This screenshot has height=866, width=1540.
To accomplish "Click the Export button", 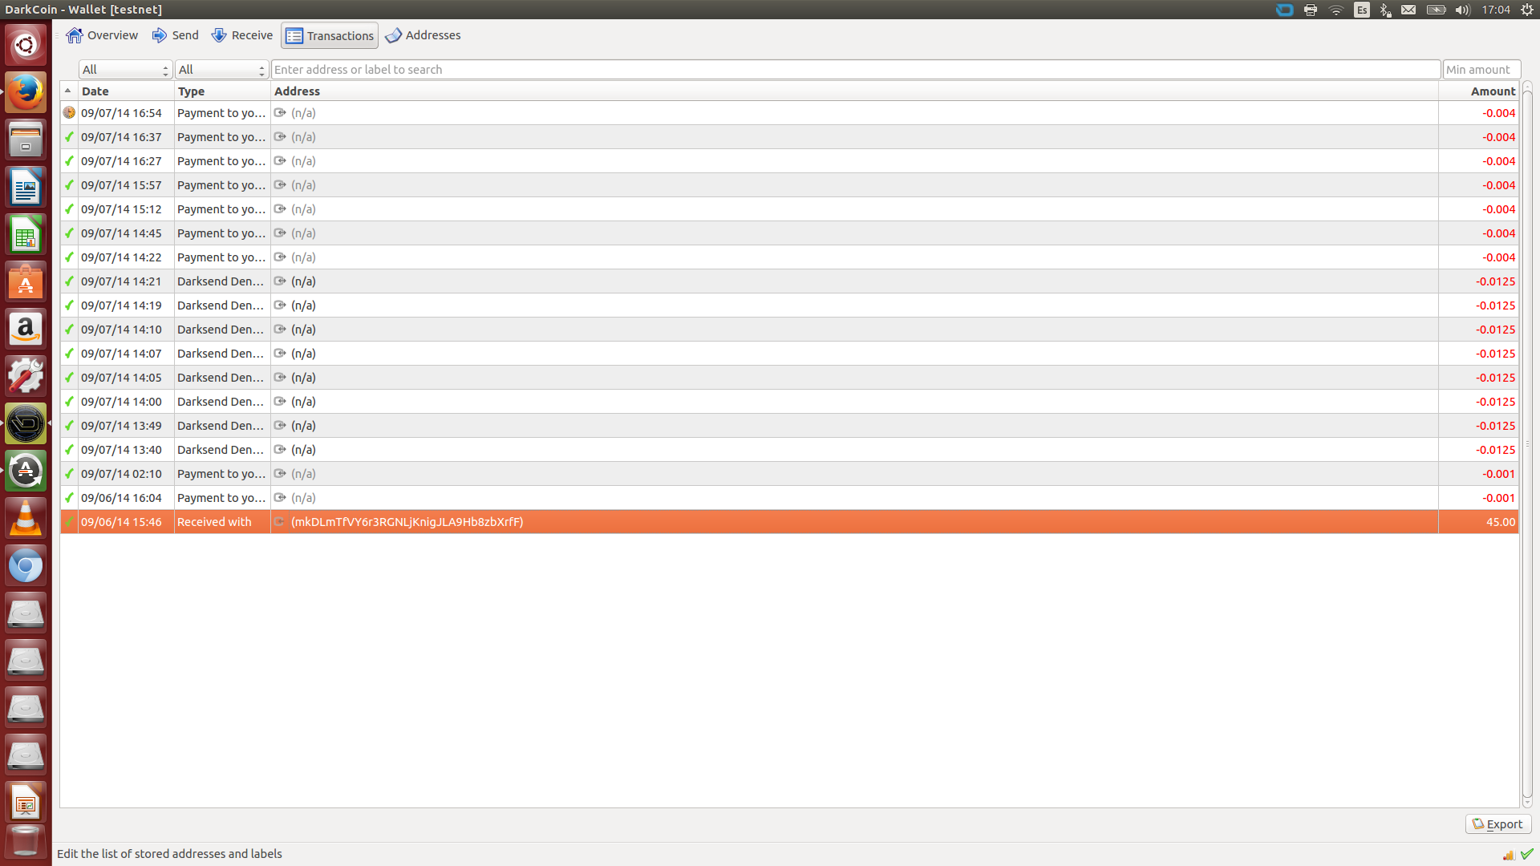I will (1497, 824).
